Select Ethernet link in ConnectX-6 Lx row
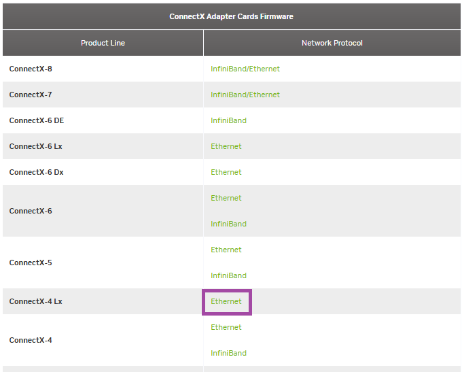Image resolution: width=462 pixels, height=372 pixels. [x=226, y=146]
